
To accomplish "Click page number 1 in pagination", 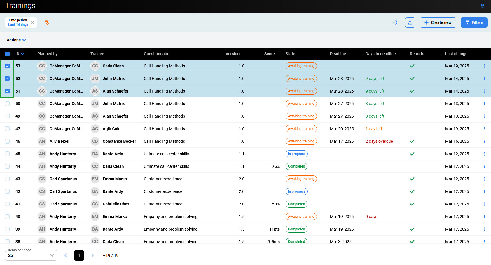I will 79,255.
